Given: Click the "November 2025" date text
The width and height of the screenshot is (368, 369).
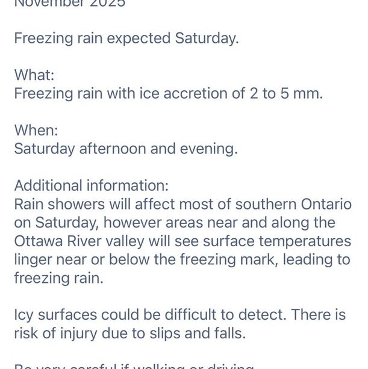Looking at the screenshot, I should 70,4.
